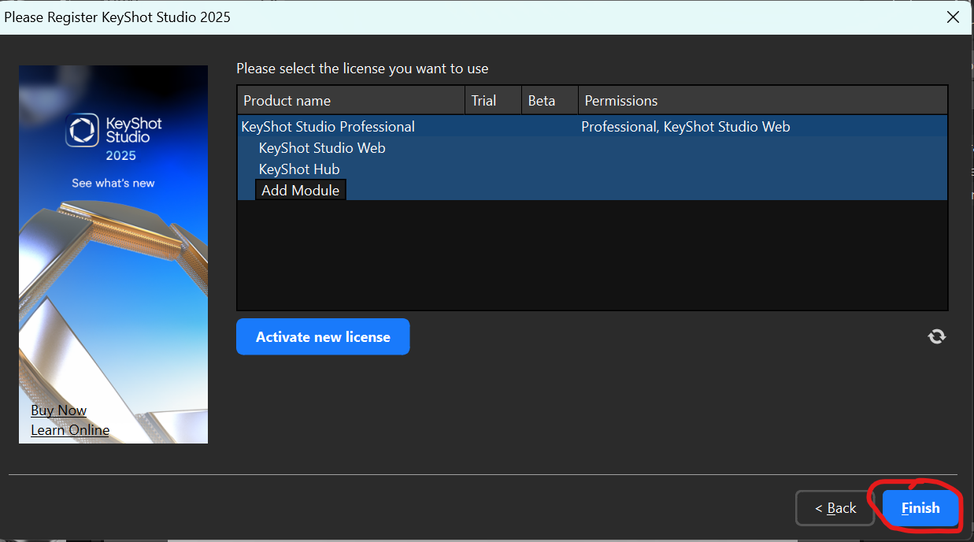Click the Finish button to complete registration
The height and width of the screenshot is (542, 974).
click(x=920, y=507)
